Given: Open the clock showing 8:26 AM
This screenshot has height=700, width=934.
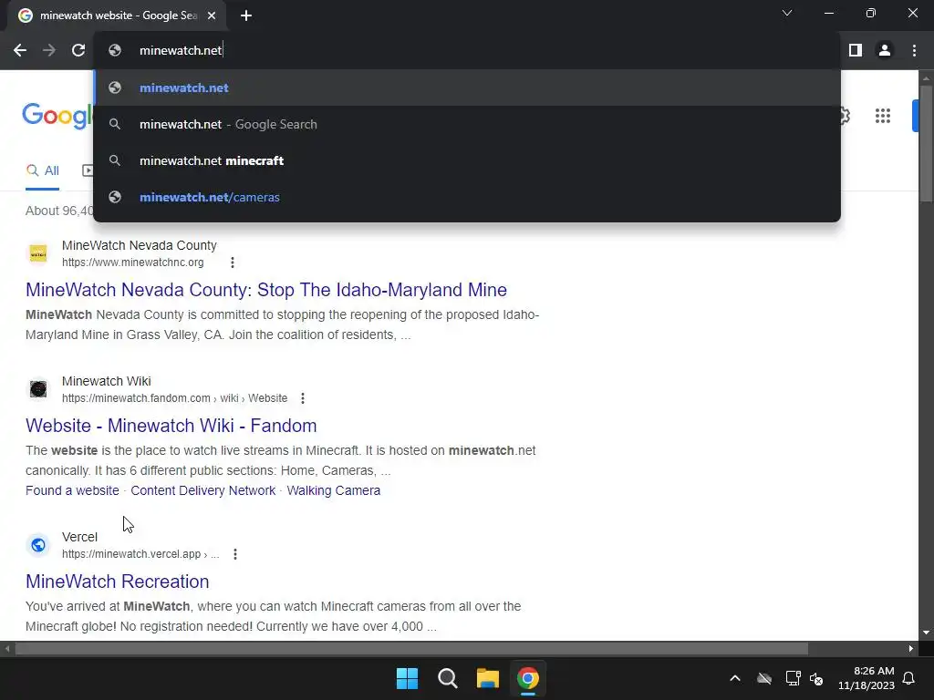Looking at the screenshot, I should pyautogui.click(x=867, y=678).
